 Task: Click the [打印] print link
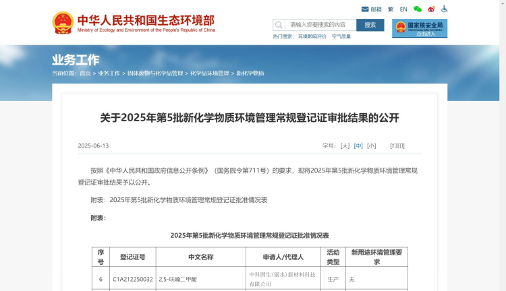tap(397, 145)
